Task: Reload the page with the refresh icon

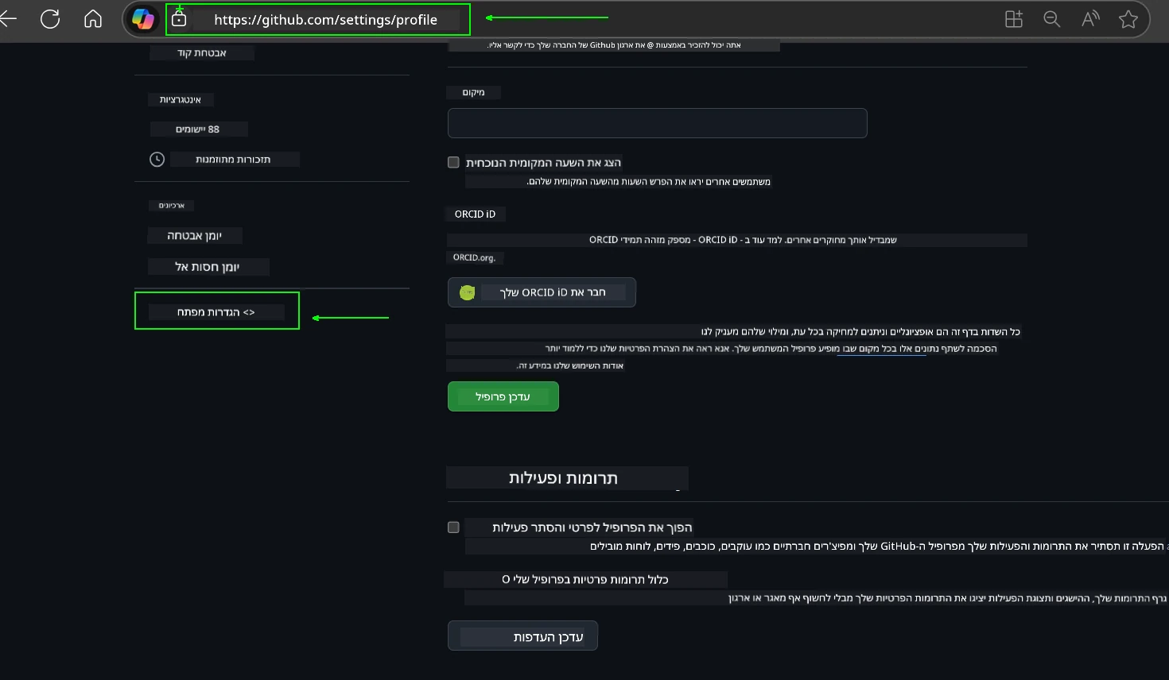Action: [x=50, y=19]
